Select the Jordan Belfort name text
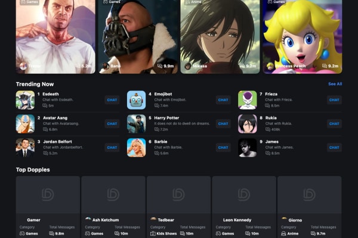 tap(57, 142)
